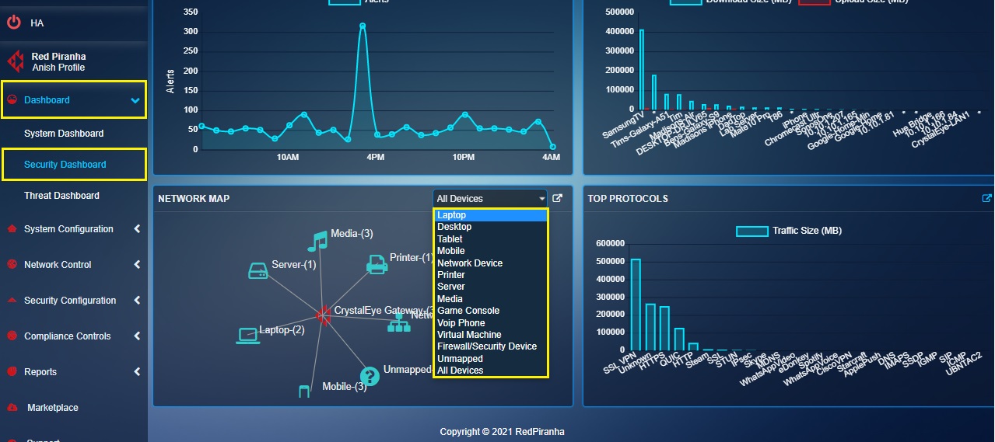The width and height of the screenshot is (995, 442).
Task: Click the Unmapped question mark icon
Action: (x=370, y=377)
